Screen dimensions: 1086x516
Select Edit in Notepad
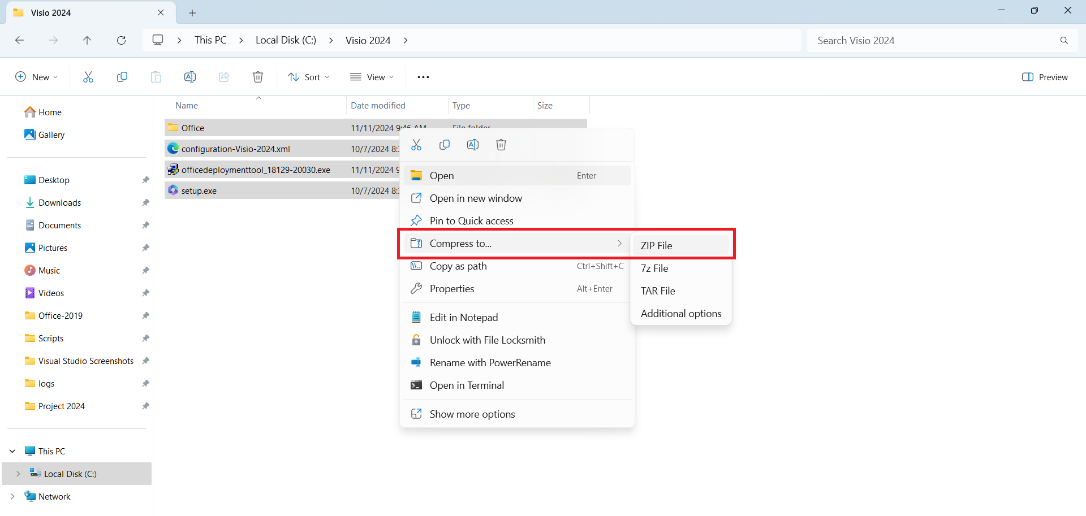517,318
